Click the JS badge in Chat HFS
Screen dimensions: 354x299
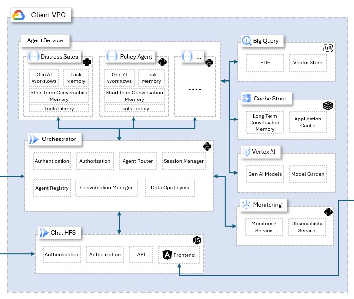[x=197, y=240]
